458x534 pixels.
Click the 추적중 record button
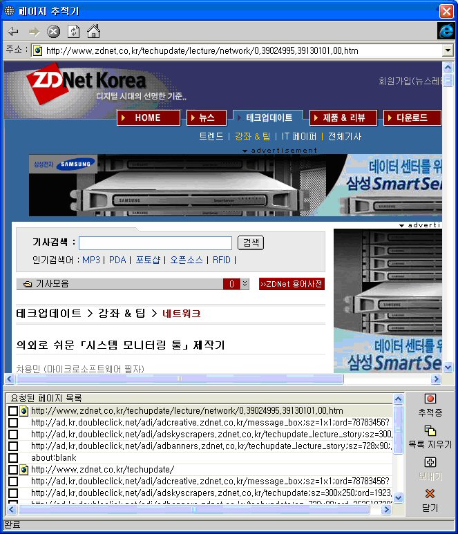430,405
